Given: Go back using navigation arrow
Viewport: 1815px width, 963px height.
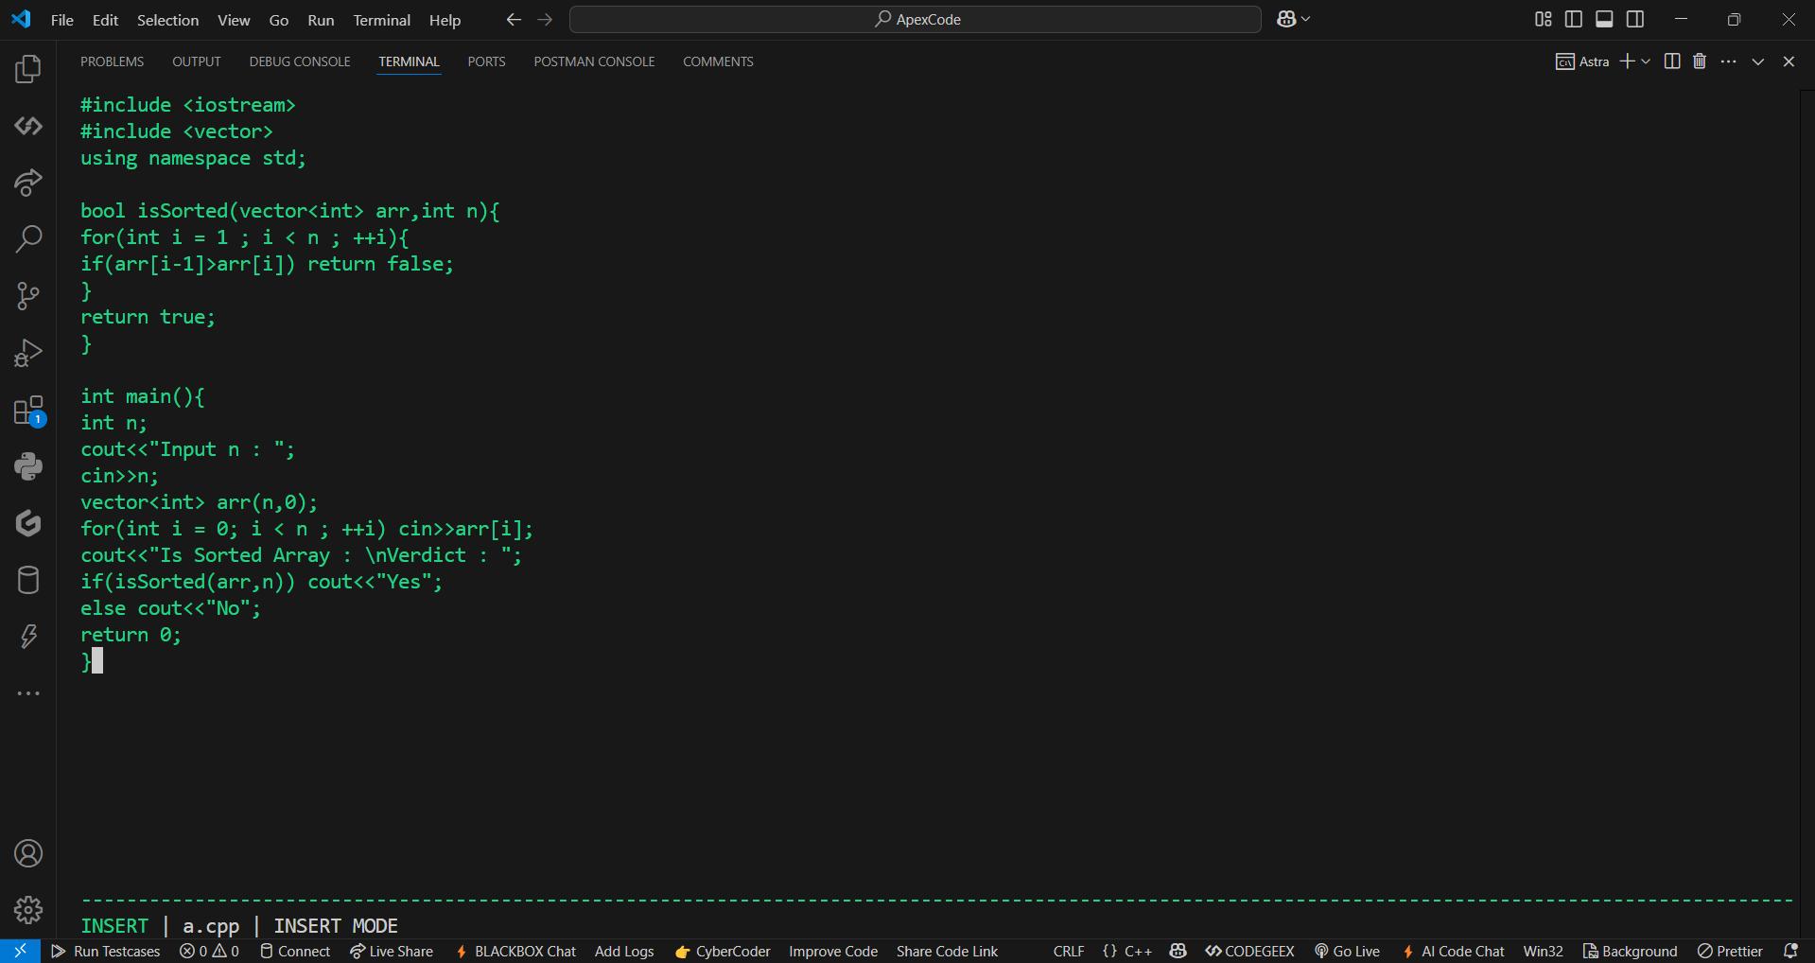Looking at the screenshot, I should [514, 20].
